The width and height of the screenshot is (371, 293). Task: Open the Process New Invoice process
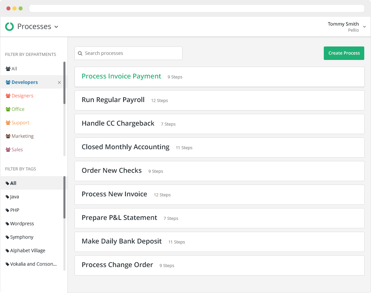[219, 195]
